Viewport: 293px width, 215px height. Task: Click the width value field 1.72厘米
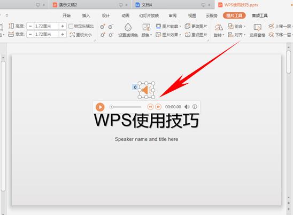(47, 34)
